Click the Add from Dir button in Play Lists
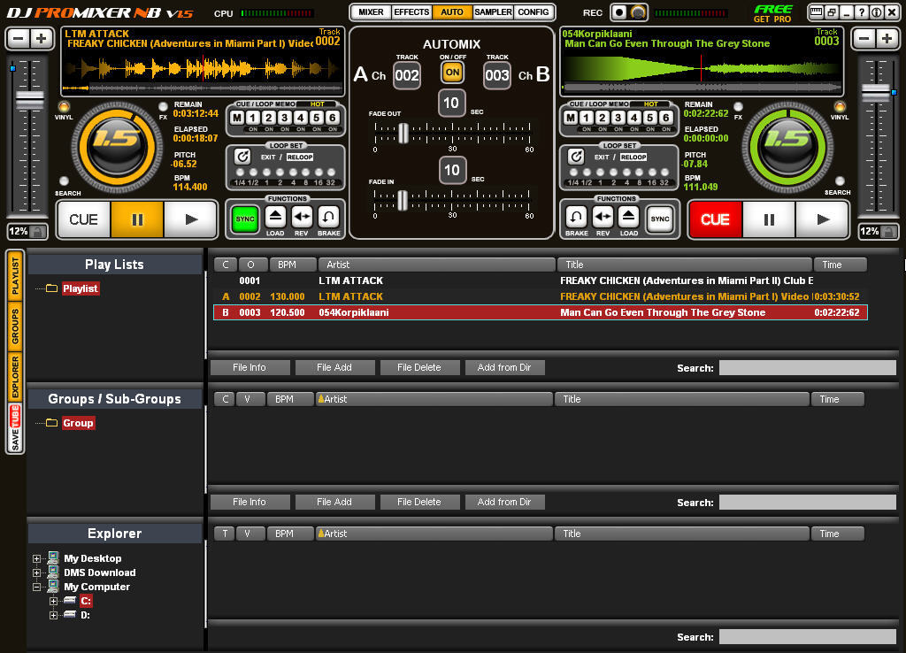 click(x=504, y=367)
